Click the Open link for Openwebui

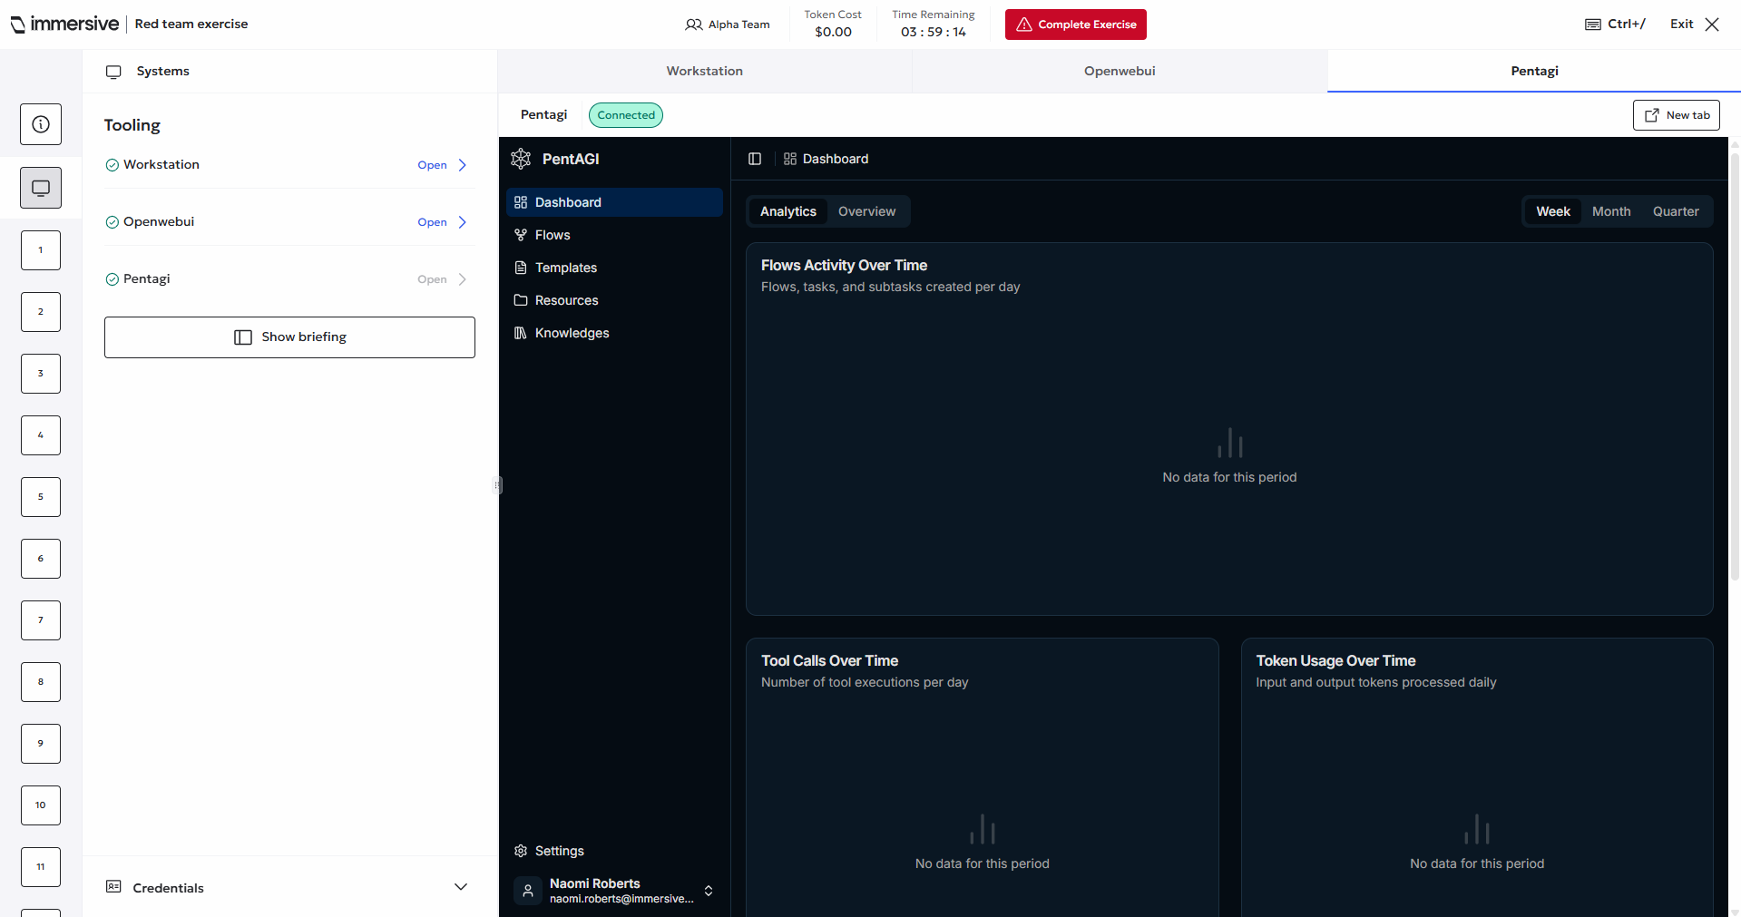pos(432,222)
